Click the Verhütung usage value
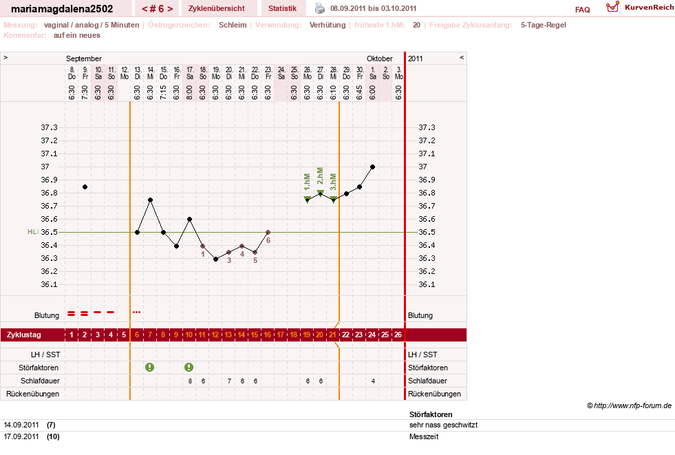 pos(328,25)
